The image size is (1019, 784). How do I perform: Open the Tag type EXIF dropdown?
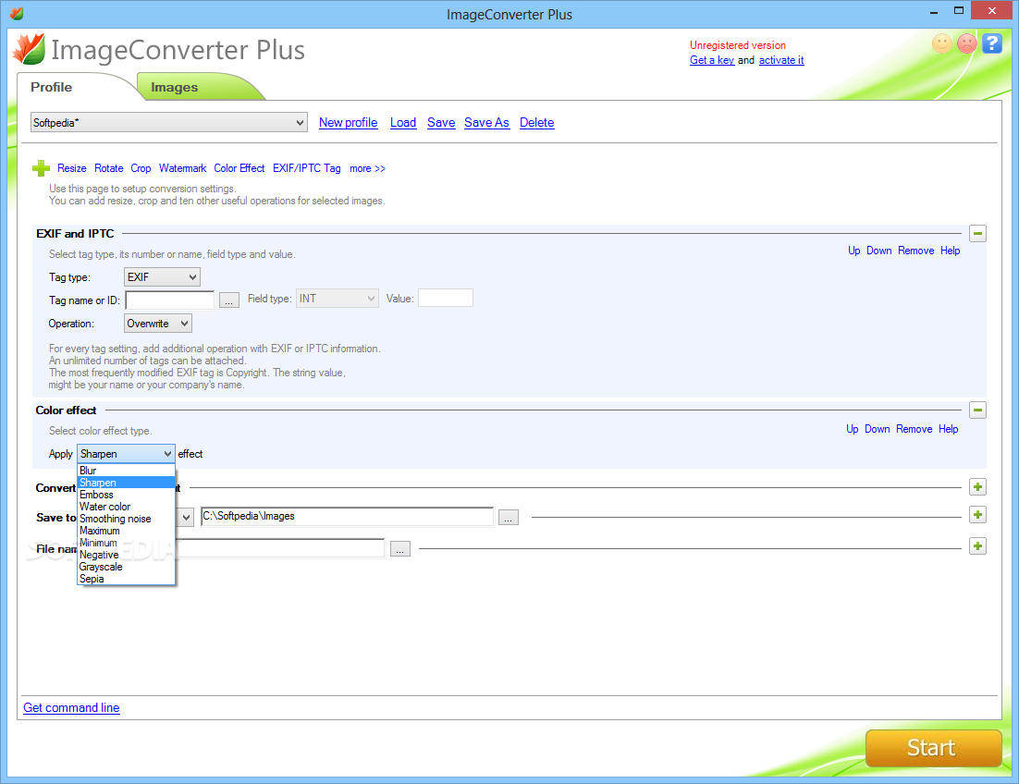tap(162, 277)
